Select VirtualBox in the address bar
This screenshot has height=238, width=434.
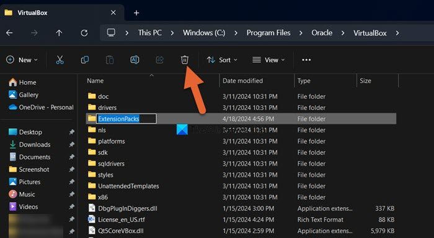[x=370, y=33]
